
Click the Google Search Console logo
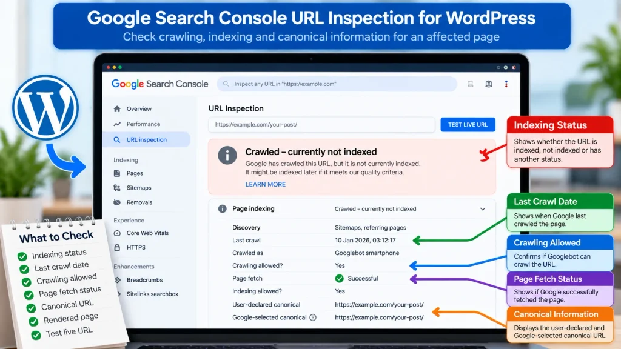point(159,84)
